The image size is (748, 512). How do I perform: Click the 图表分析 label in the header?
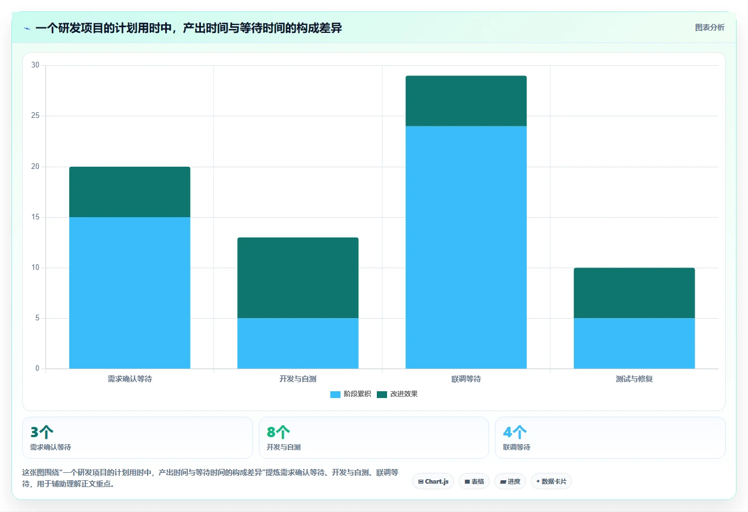(709, 27)
